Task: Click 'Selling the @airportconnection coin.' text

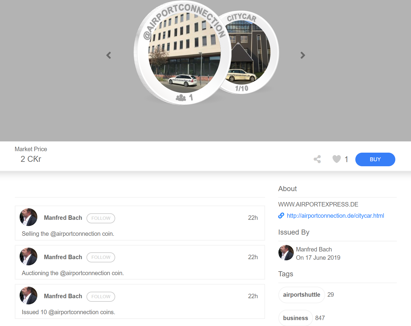Action: (x=68, y=234)
